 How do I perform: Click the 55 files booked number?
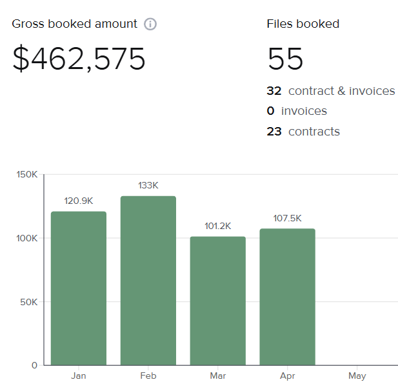[285, 59]
